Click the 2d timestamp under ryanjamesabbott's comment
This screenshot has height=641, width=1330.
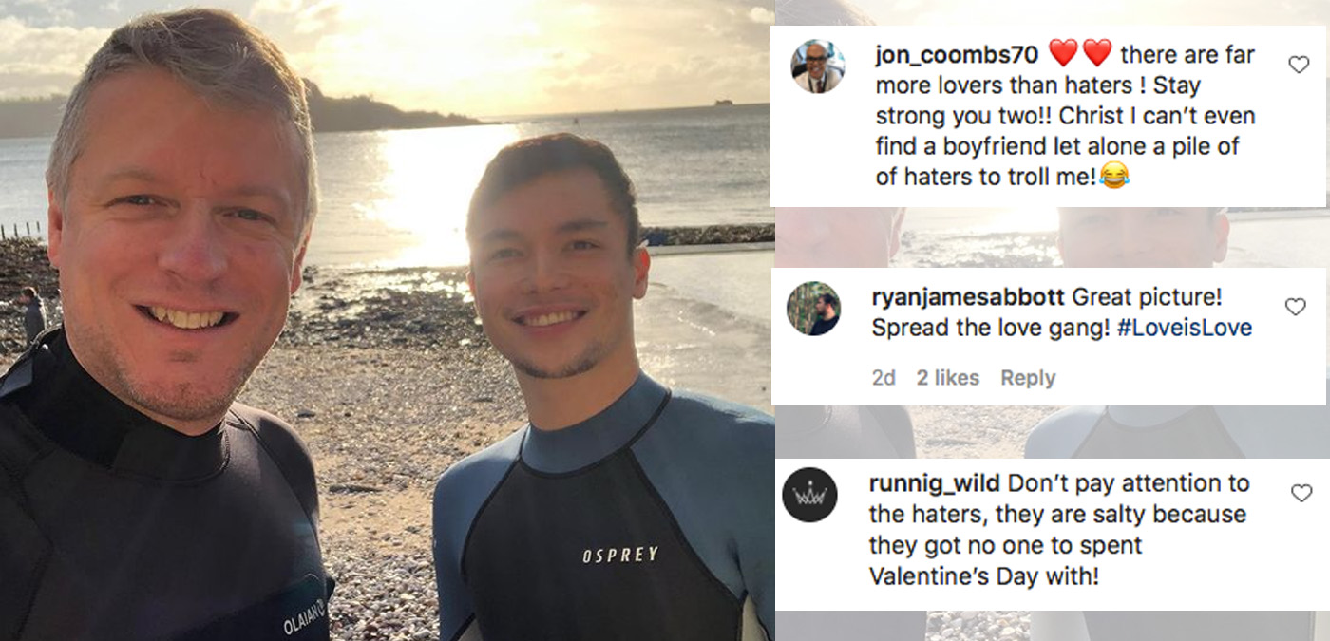tap(883, 377)
